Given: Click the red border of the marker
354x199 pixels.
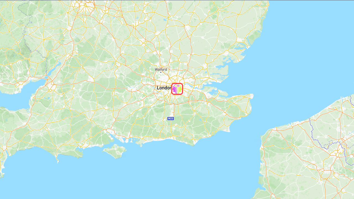Looking at the screenshot, I should [x=172, y=89].
